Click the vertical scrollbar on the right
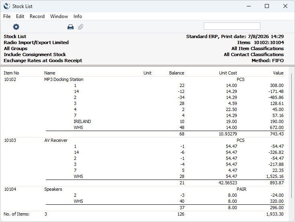Viewport: 295px width, 222px height. tap(292, 135)
